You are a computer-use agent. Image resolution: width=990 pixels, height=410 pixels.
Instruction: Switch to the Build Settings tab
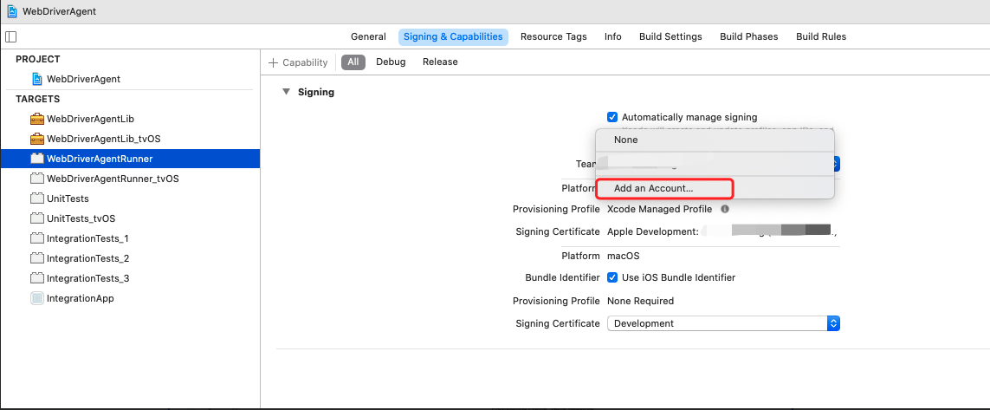point(670,36)
